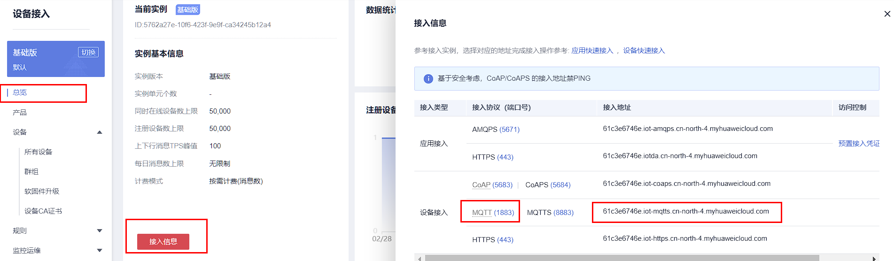Viewport: 894px width, 261px height.
Task: Click the 基础版 instance card
Action: [56, 59]
